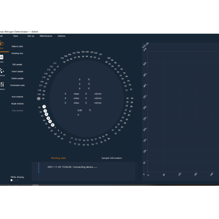Open the Maintenance menu

(46, 36)
